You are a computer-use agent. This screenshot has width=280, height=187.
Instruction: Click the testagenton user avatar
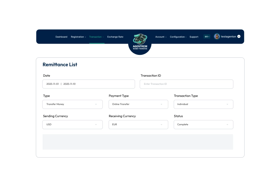pos(217,36)
